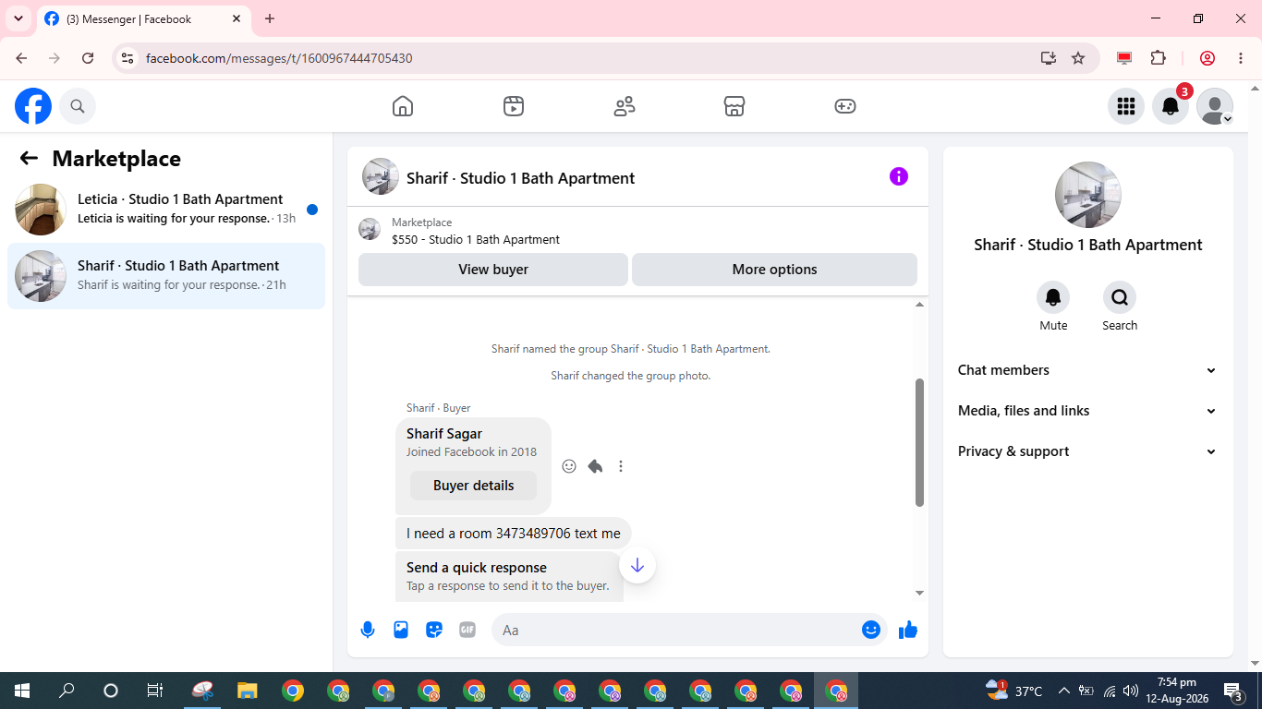The height and width of the screenshot is (709, 1262).
Task: Click the View buyer button
Action: (x=493, y=270)
